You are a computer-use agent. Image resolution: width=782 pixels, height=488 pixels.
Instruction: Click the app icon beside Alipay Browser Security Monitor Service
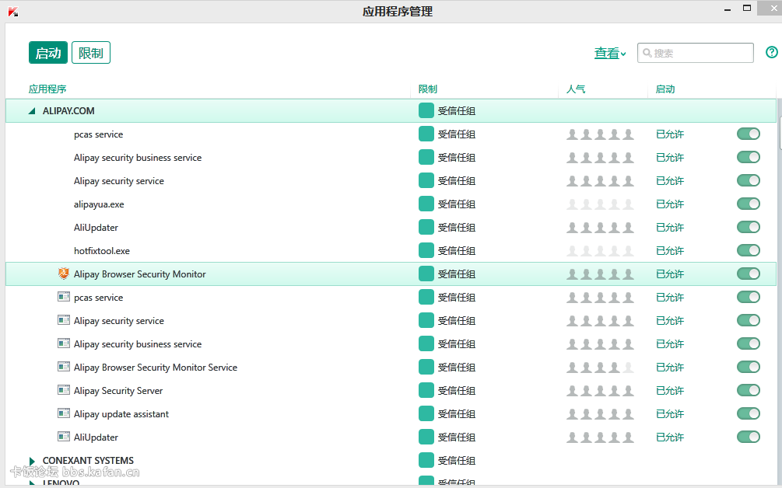click(63, 367)
